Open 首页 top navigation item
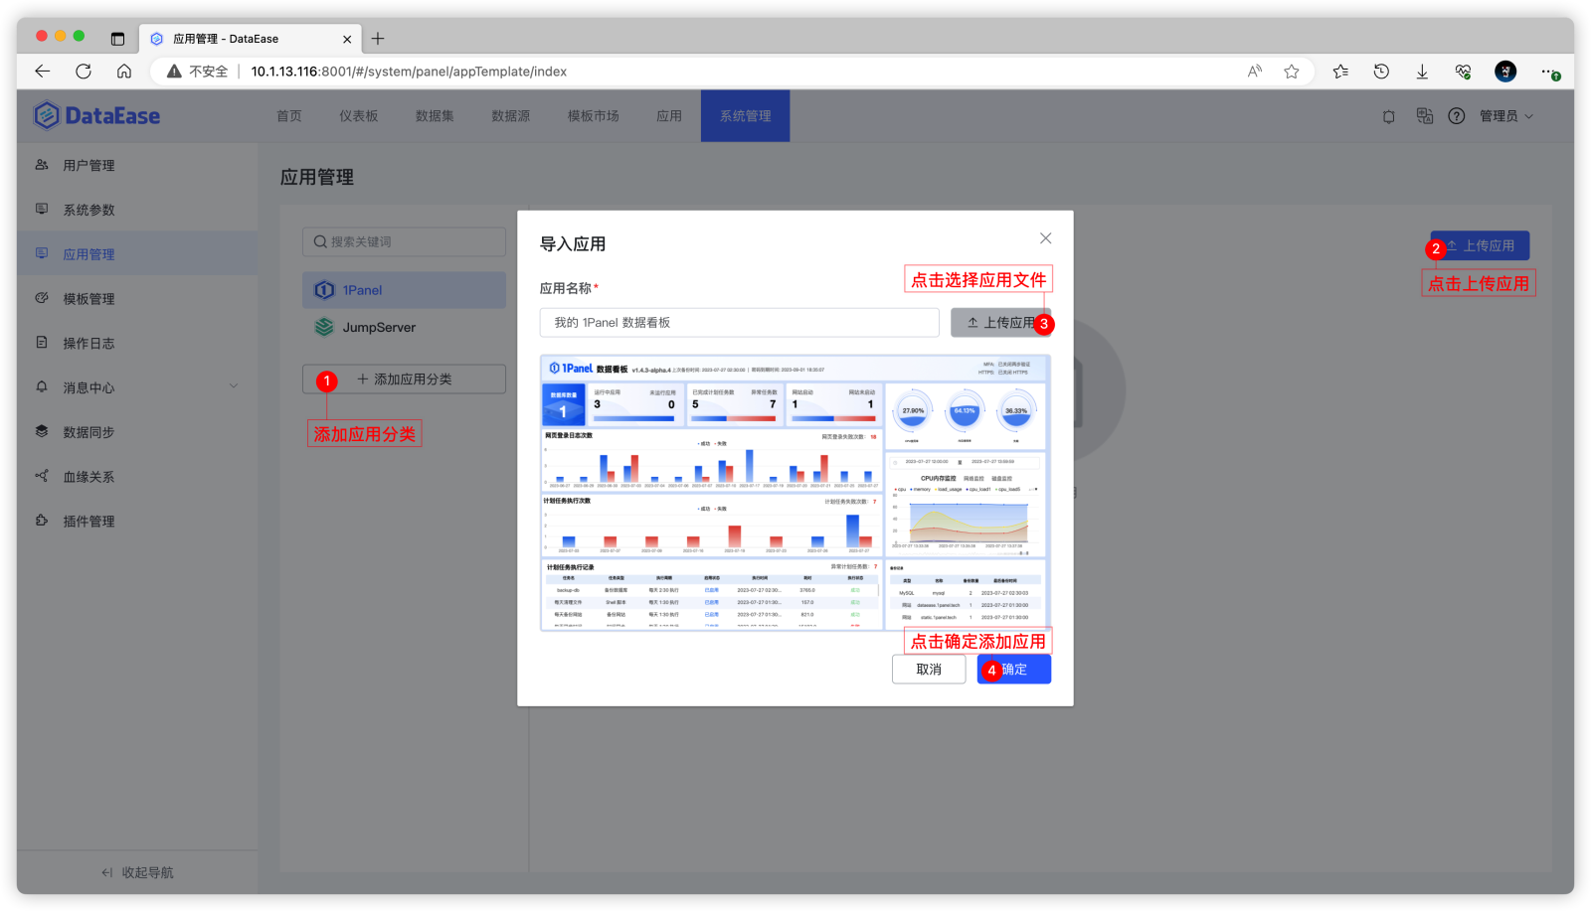The image size is (1591, 911). point(289,116)
